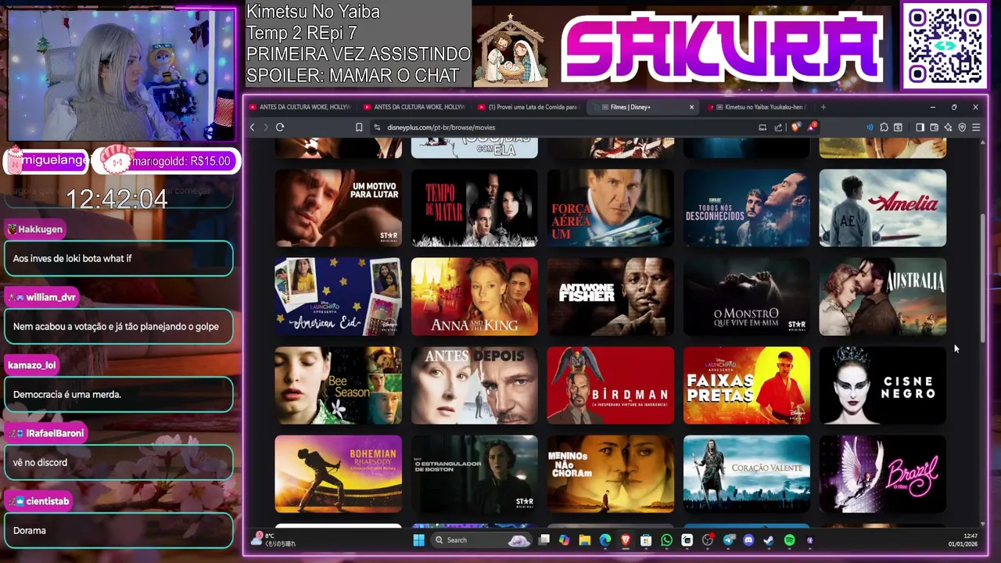Viewport: 1001px width, 563px height.
Task: Open the Um Motivo Para Lutar movie
Action: coord(339,208)
